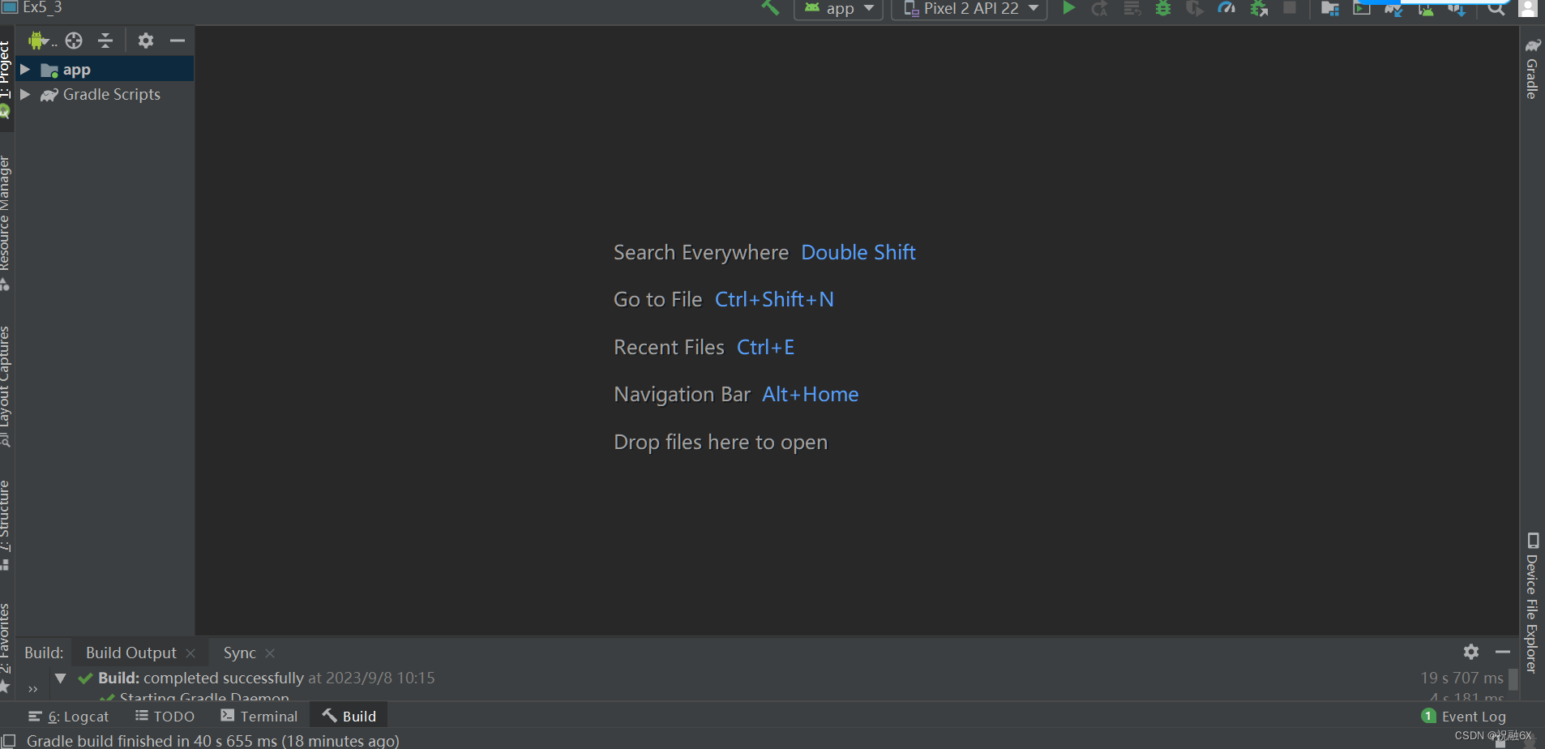Open the Android project view selector
This screenshot has height=749, width=1545.
42,41
